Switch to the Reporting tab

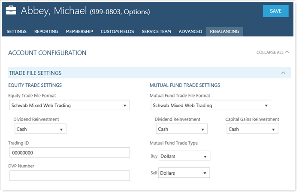(x=46, y=31)
